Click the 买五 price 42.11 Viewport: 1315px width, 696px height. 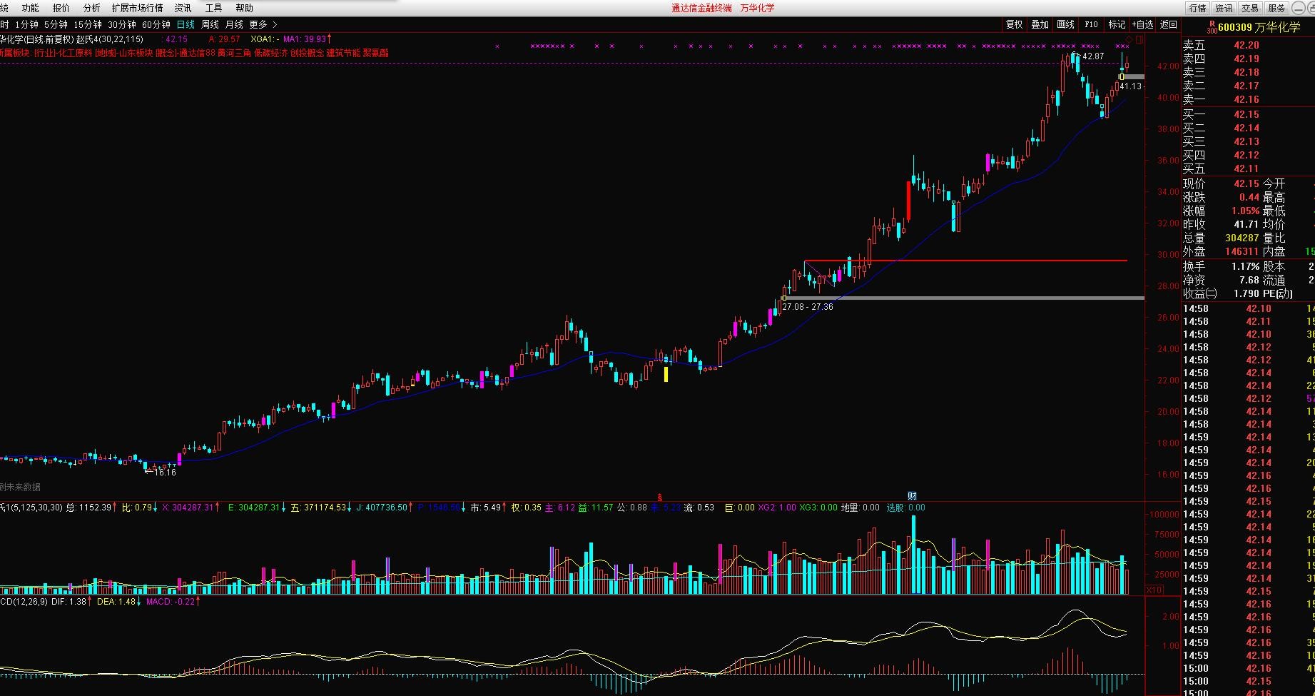click(x=1247, y=168)
